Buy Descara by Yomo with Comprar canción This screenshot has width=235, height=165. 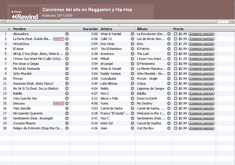tap(202, 103)
